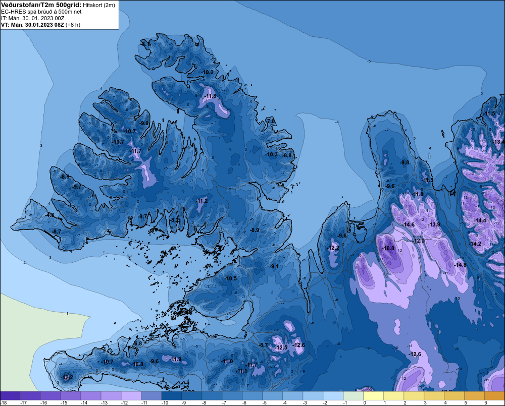
Task: Click the -8.2 temperature value on the map
Action: (x=174, y=220)
